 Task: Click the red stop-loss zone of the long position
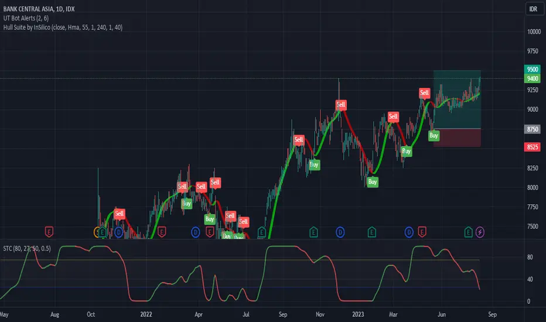[x=457, y=138]
